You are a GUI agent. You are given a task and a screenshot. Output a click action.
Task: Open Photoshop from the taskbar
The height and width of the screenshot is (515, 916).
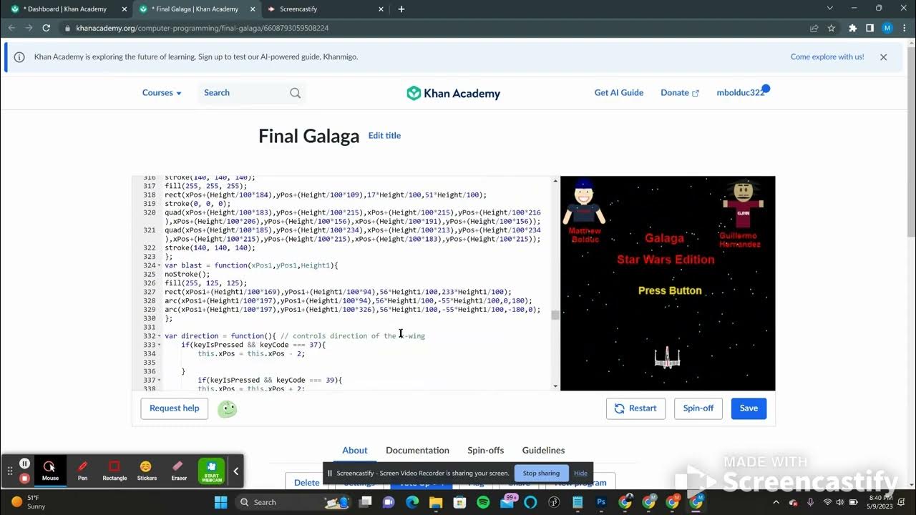click(x=602, y=502)
